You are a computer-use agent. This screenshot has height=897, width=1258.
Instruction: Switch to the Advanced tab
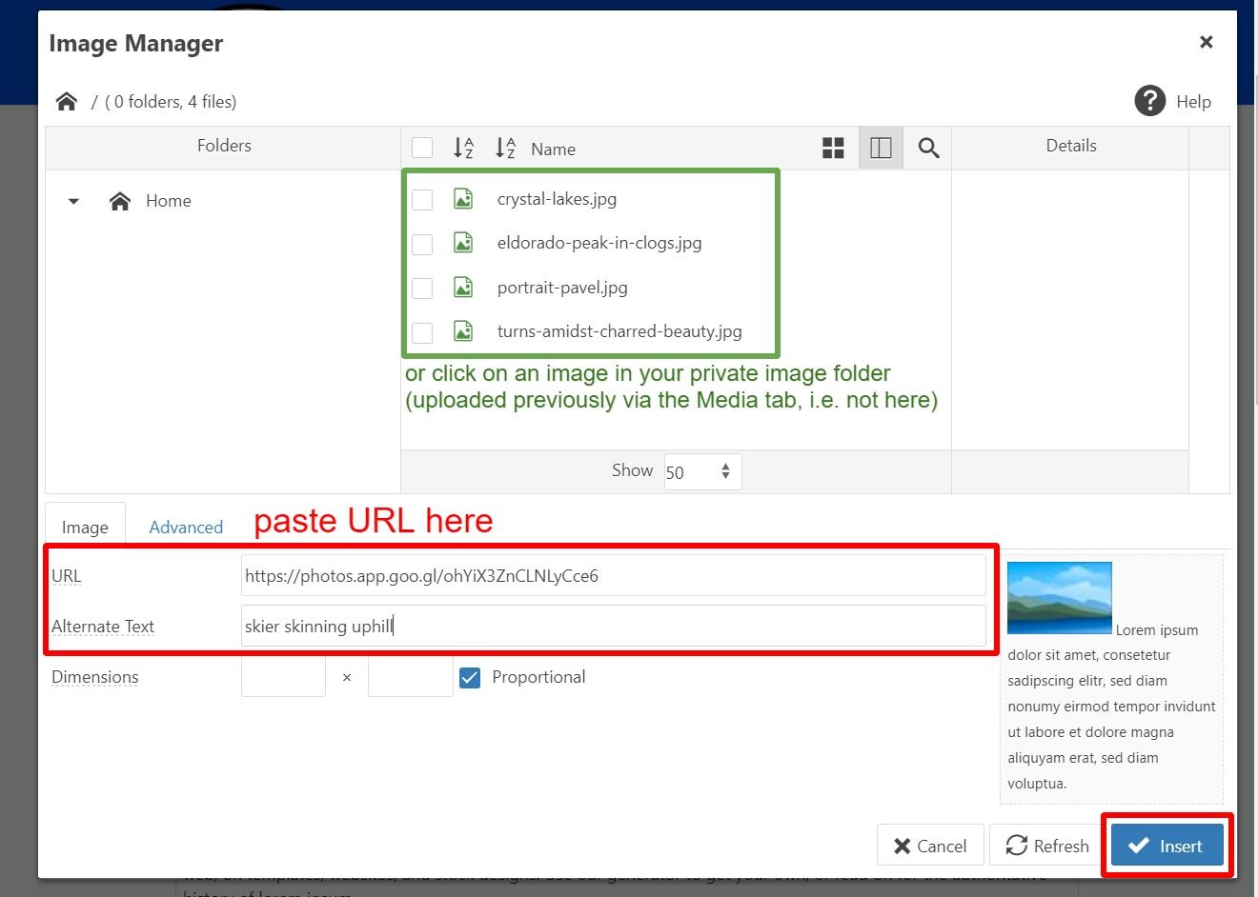pos(186,527)
